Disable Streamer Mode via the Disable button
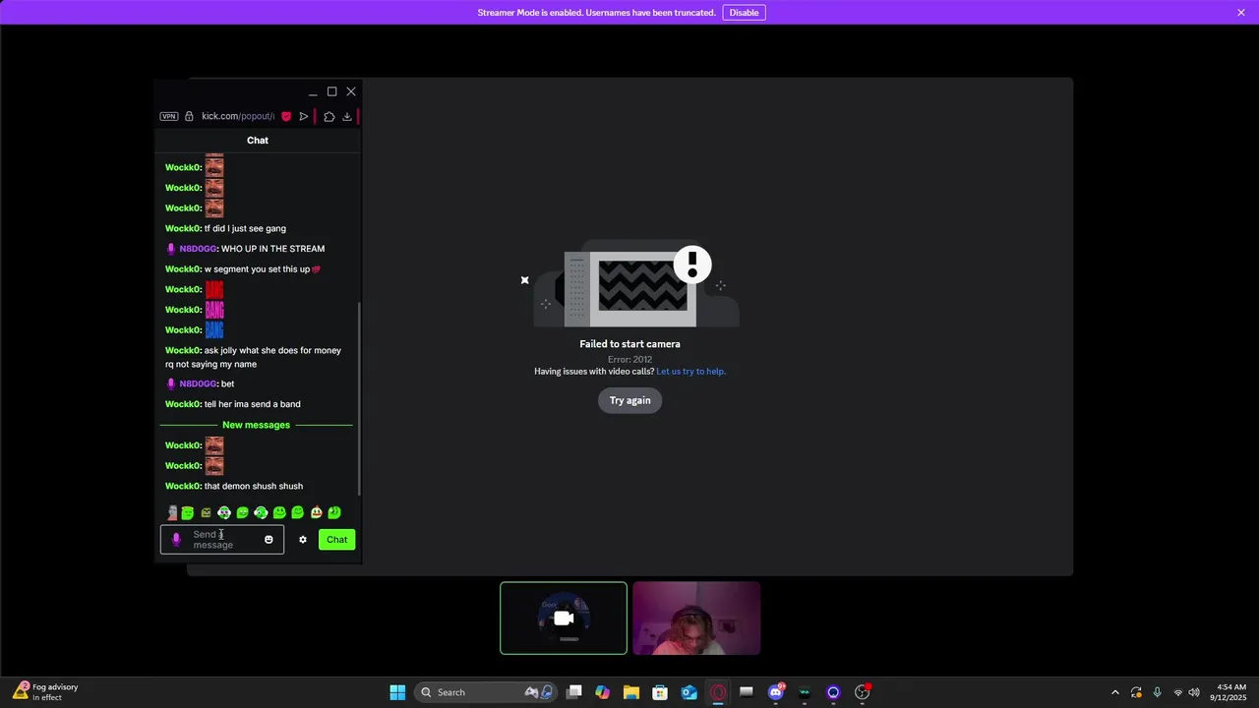This screenshot has width=1259, height=708. 744,13
